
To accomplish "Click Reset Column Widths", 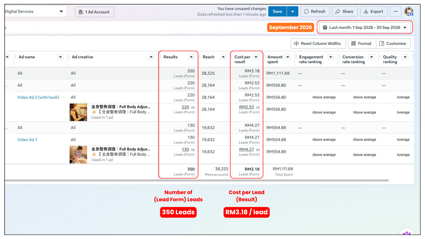I will tap(318, 44).
